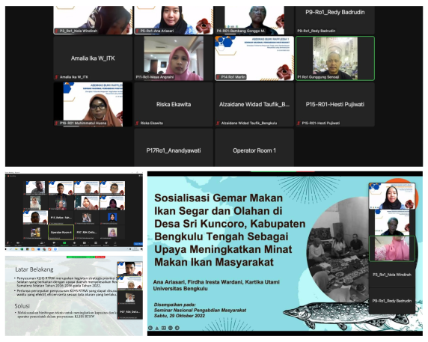
Task: Click the green Share Screen icon
Action: [x=64, y=243]
